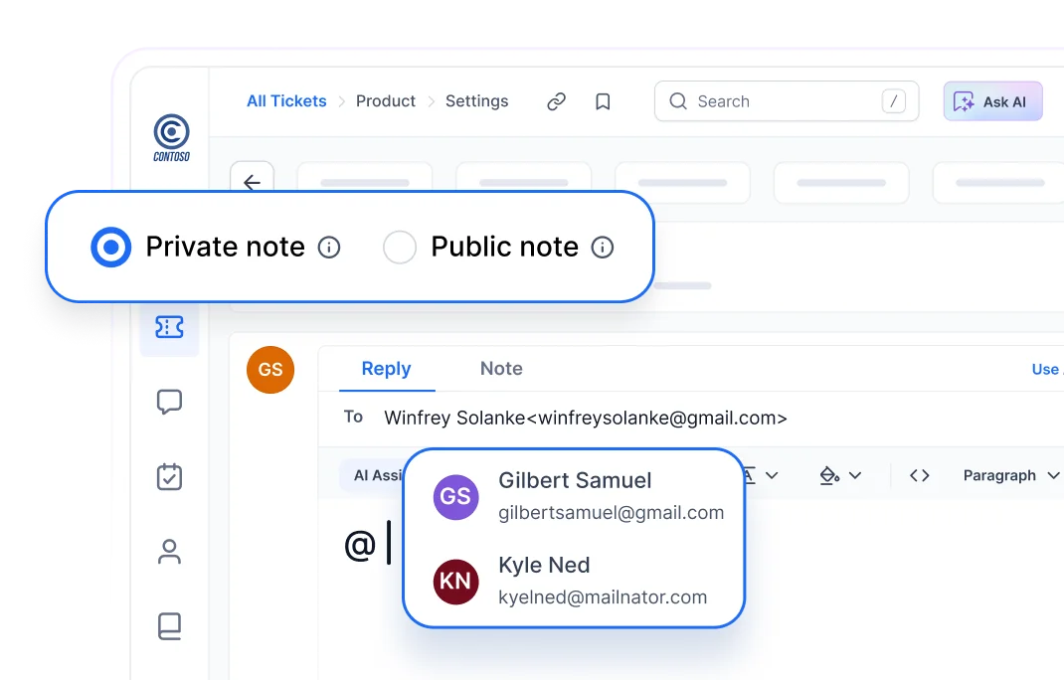This screenshot has width=1064, height=680.
Task: Insert a code block with the code icon
Action: click(918, 475)
